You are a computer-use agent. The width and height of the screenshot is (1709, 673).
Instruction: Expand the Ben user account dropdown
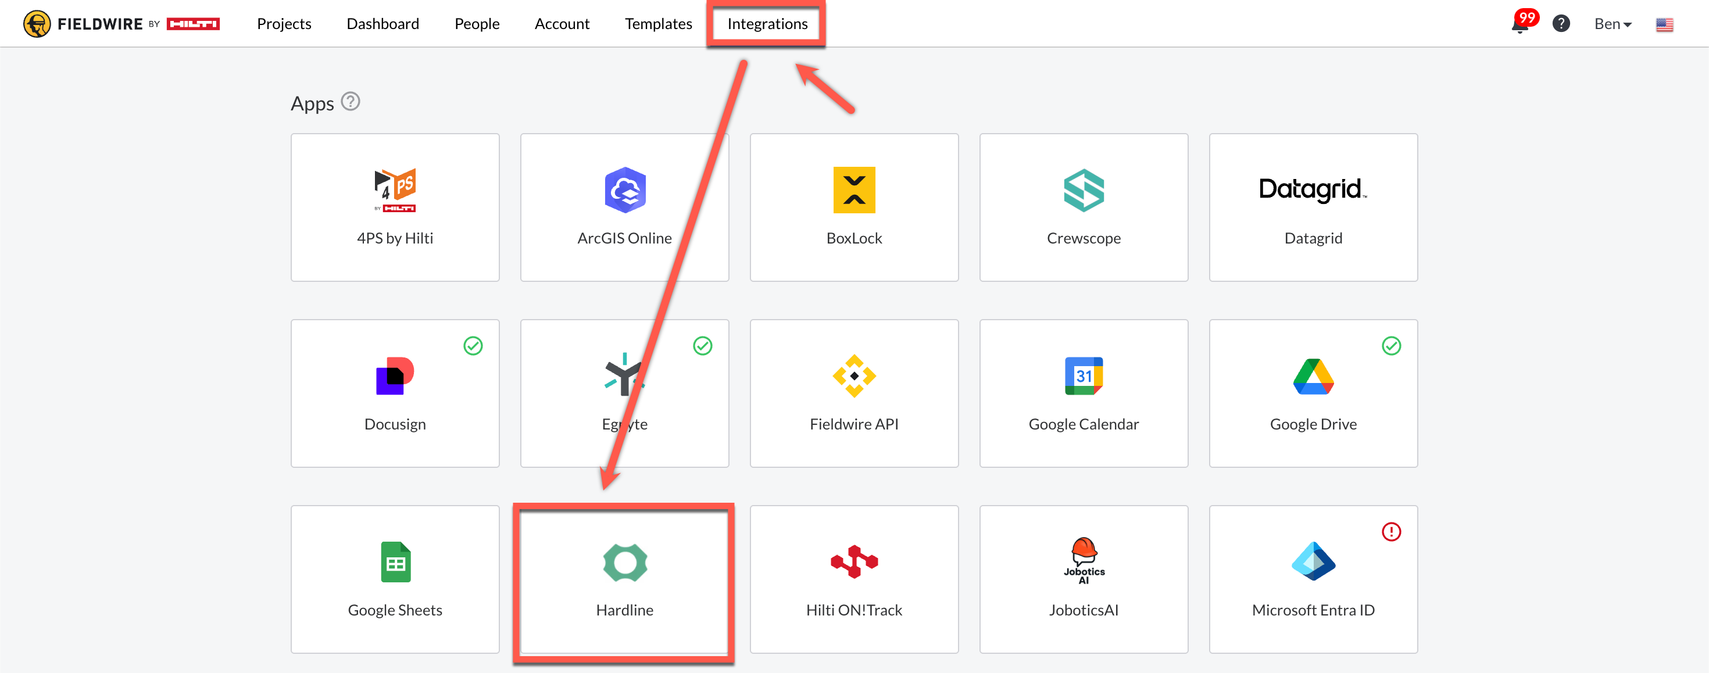coord(1612,24)
